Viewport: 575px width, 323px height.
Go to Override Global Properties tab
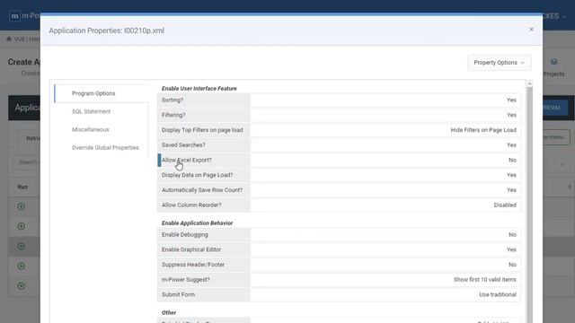click(x=105, y=147)
